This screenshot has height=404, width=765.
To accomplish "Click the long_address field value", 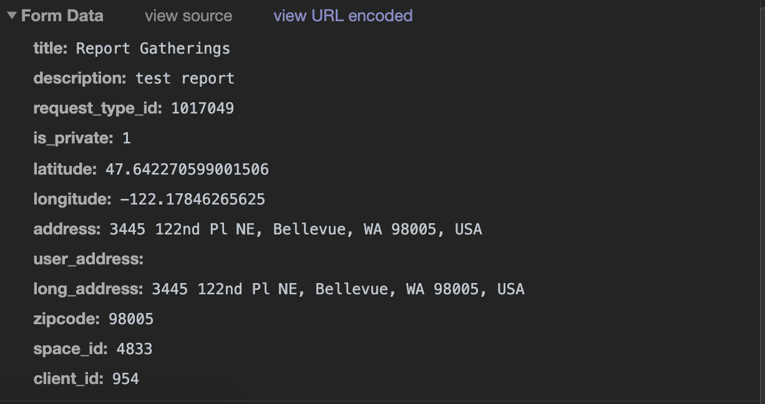I will (338, 289).
